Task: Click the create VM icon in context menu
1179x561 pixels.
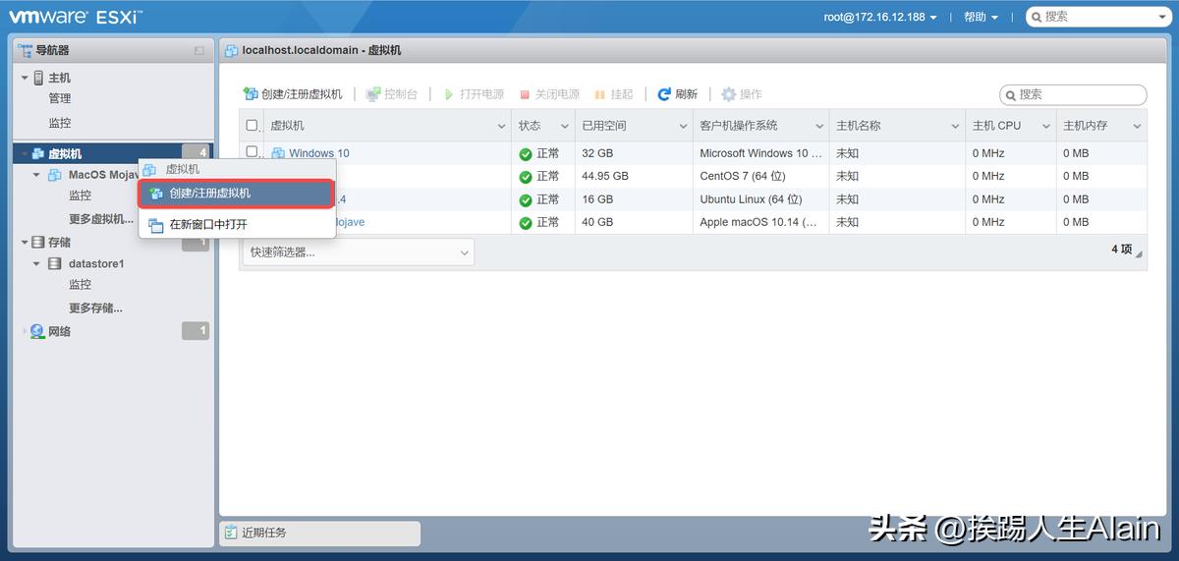Action: (x=155, y=194)
